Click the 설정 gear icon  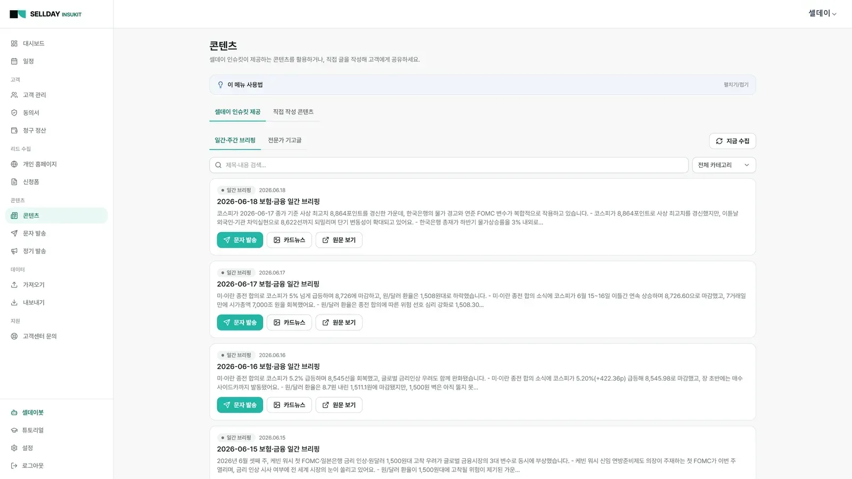click(x=14, y=448)
